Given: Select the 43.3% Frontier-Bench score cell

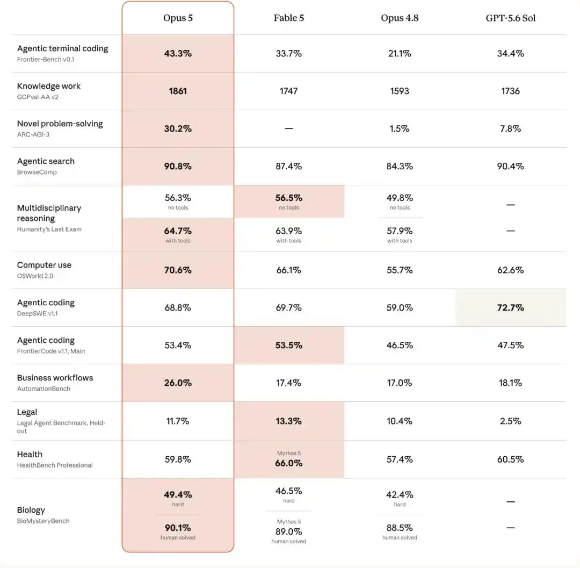Looking at the screenshot, I should [178, 53].
